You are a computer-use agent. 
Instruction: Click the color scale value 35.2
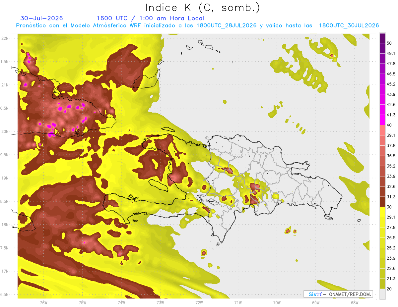pos(391,166)
